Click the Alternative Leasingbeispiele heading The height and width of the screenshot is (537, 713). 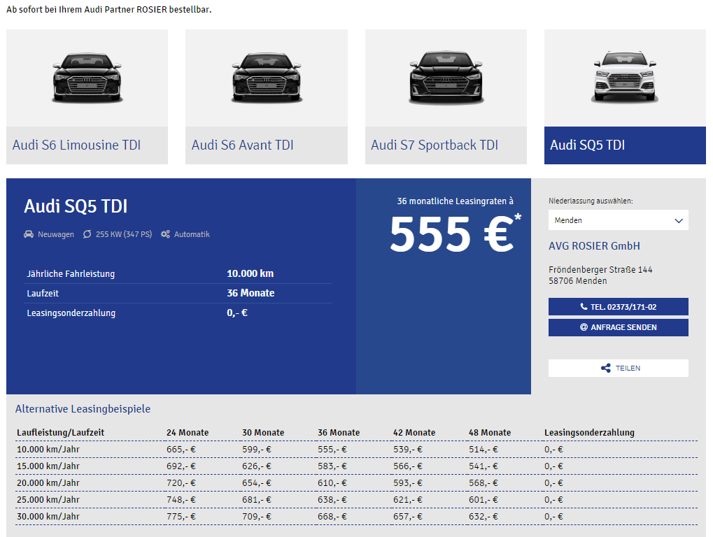(83, 409)
